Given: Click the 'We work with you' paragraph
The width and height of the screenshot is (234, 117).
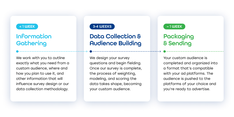Looking at the screenshot, I should (x=43, y=73).
